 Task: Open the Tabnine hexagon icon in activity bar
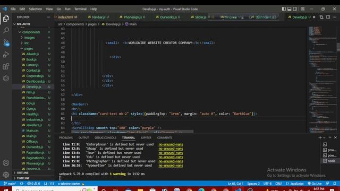[6, 78]
